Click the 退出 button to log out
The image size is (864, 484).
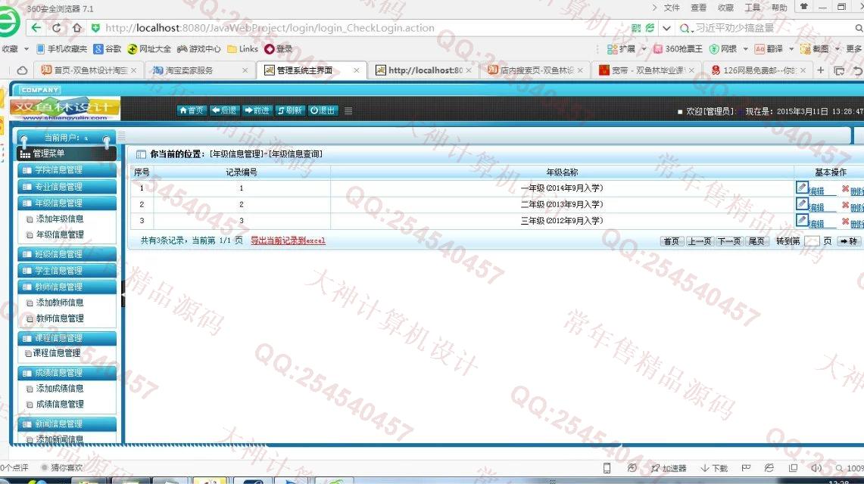323,110
